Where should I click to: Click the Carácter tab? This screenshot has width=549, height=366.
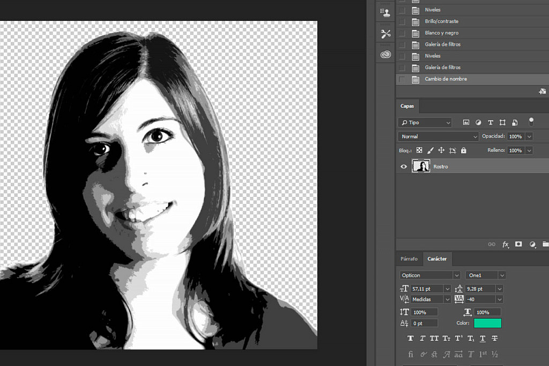437,259
